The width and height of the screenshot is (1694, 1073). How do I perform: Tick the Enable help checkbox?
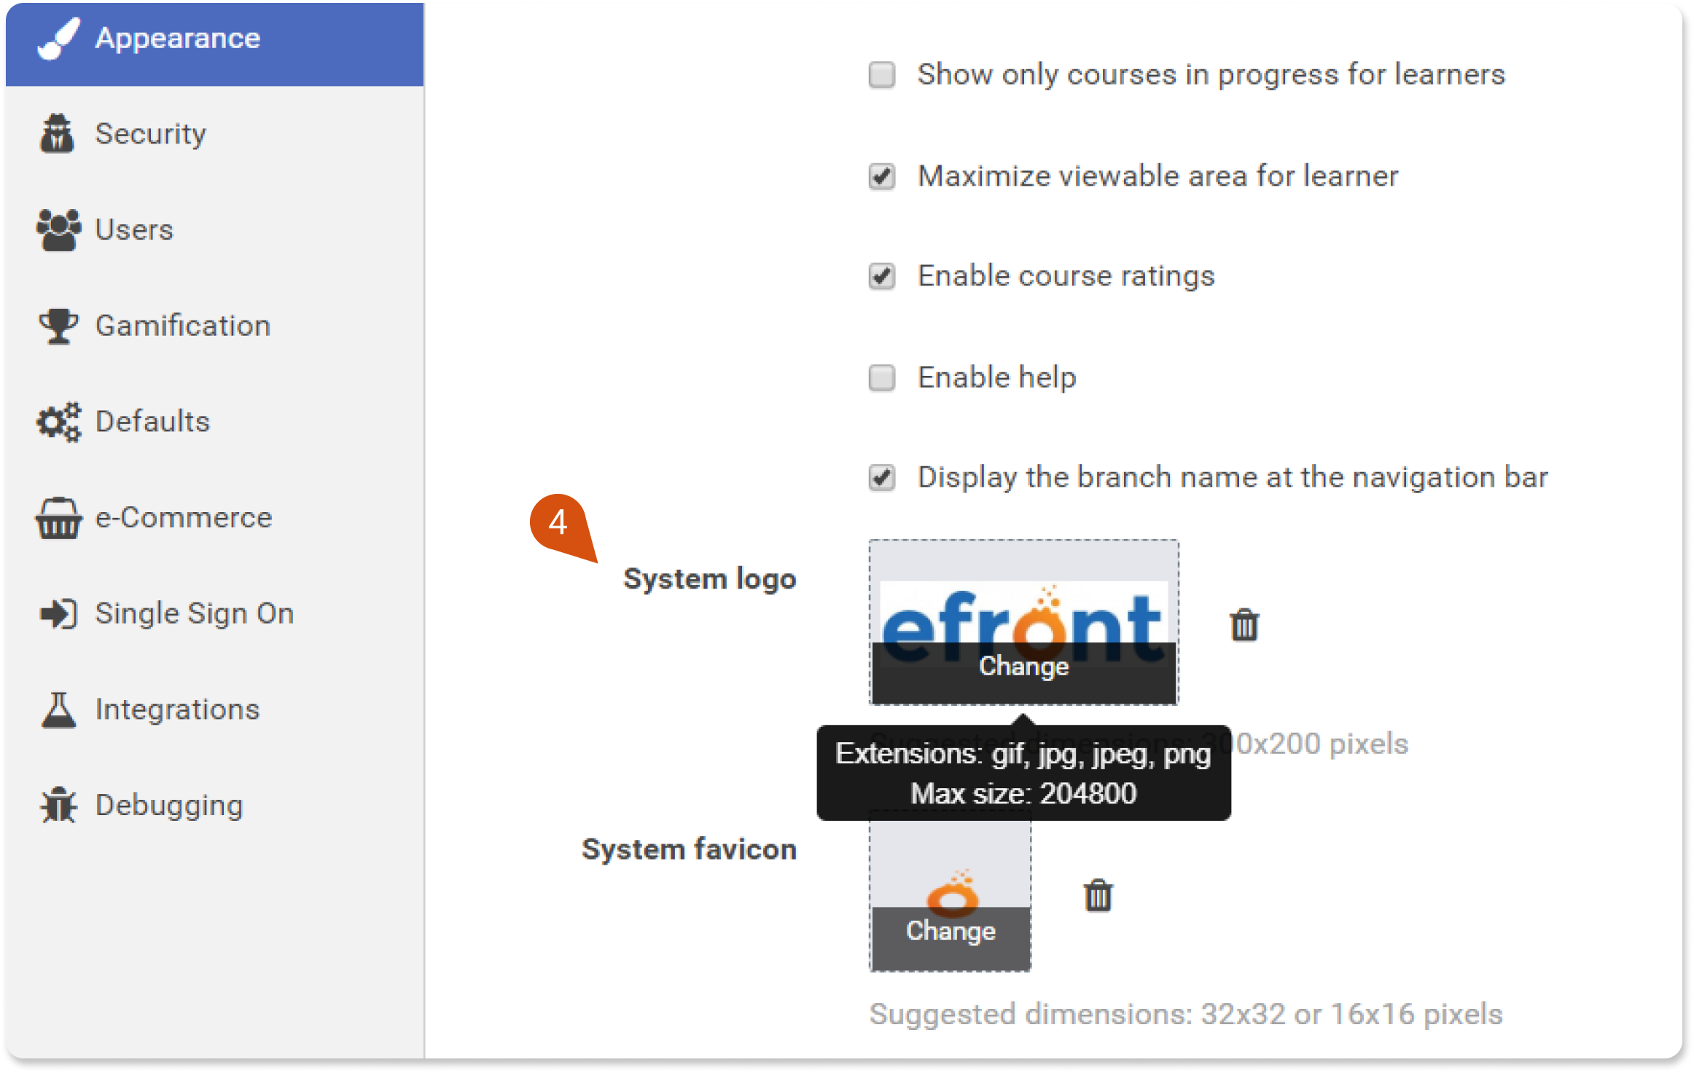point(882,378)
